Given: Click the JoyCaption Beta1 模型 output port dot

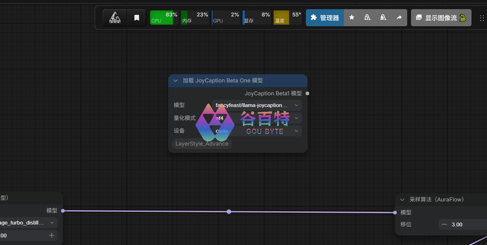Looking at the screenshot, I should (x=307, y=93).
